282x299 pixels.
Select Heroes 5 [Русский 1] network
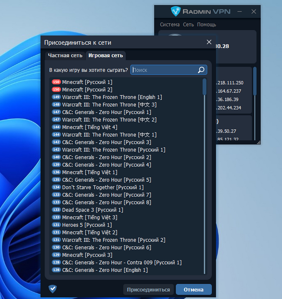click(87, 225)
